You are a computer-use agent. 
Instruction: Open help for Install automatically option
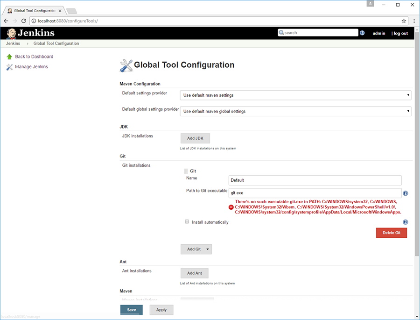406,222
